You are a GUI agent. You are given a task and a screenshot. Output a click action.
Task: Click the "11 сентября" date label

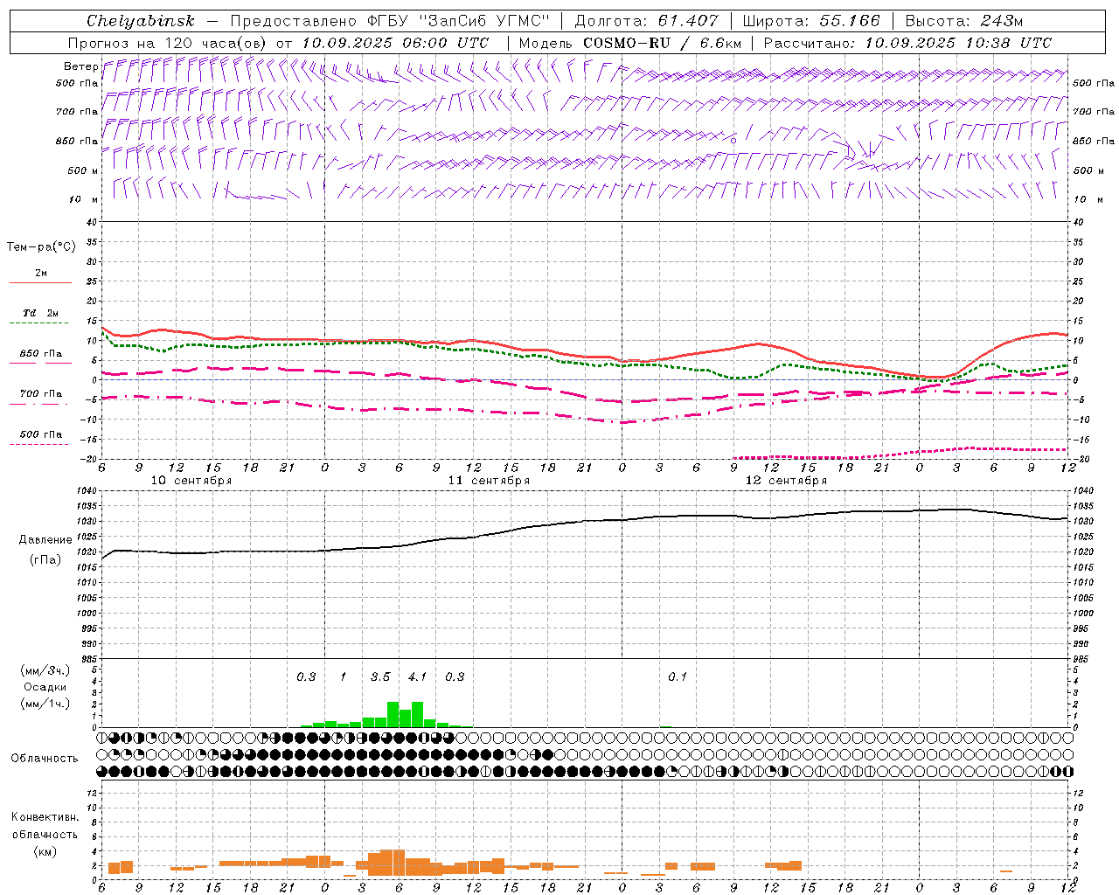(489, 481)
